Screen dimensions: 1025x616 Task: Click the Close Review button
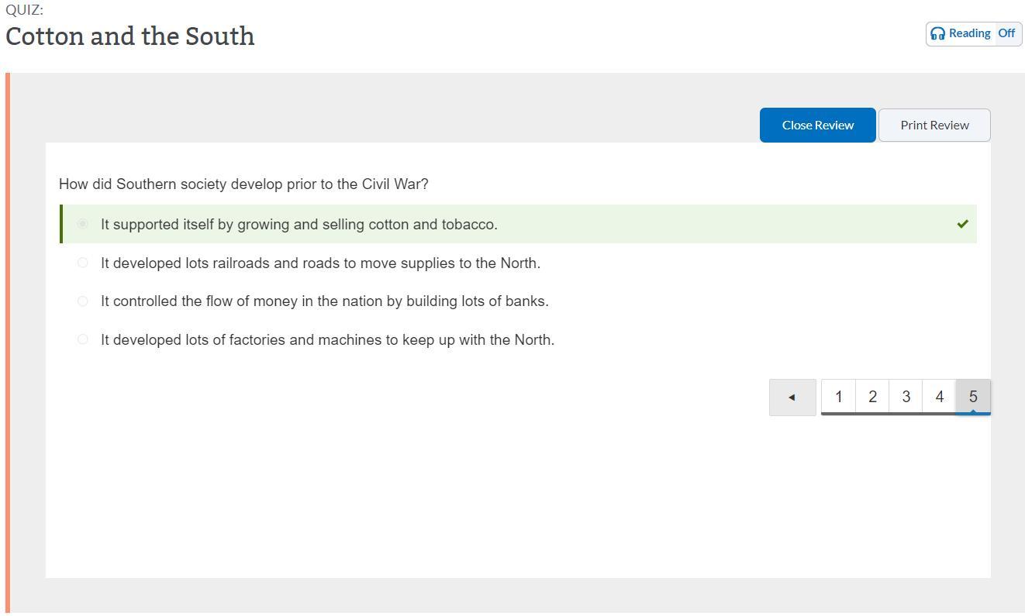(x=817, y=125)
